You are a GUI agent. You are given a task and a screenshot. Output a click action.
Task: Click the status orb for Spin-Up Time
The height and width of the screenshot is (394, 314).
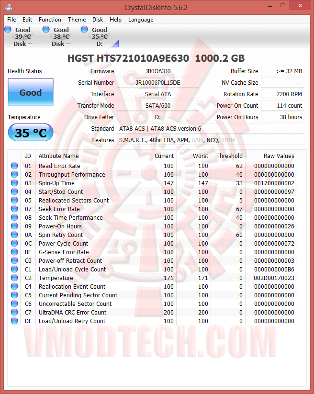14,183
